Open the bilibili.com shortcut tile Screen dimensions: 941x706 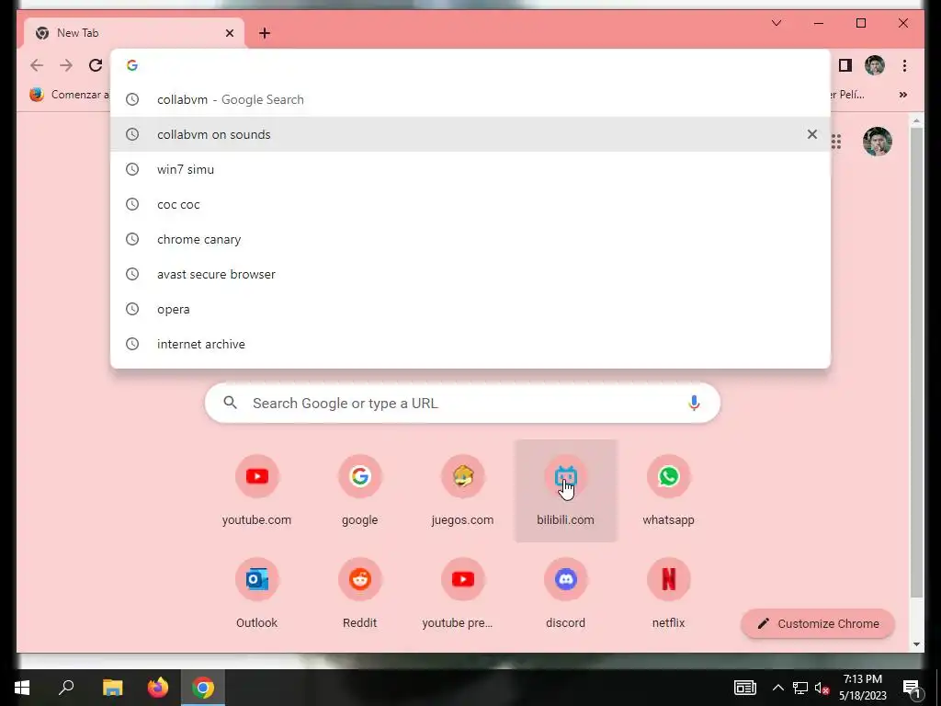click(x=565, y=491)
